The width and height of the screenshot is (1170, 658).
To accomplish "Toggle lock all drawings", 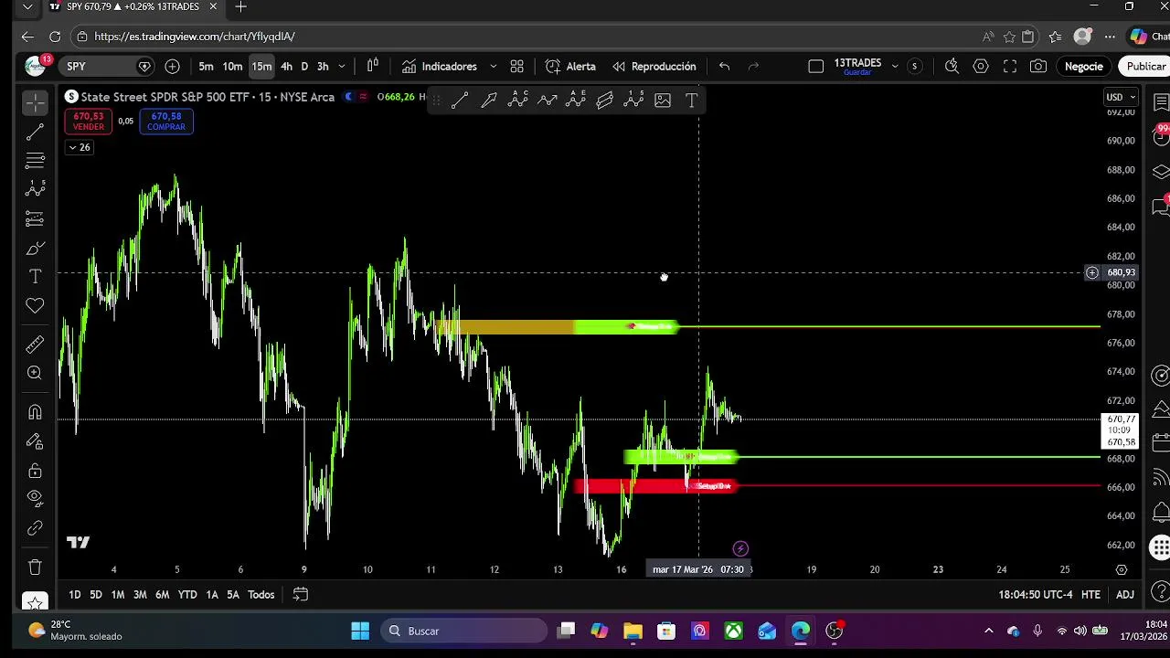I will click(35, 471).
